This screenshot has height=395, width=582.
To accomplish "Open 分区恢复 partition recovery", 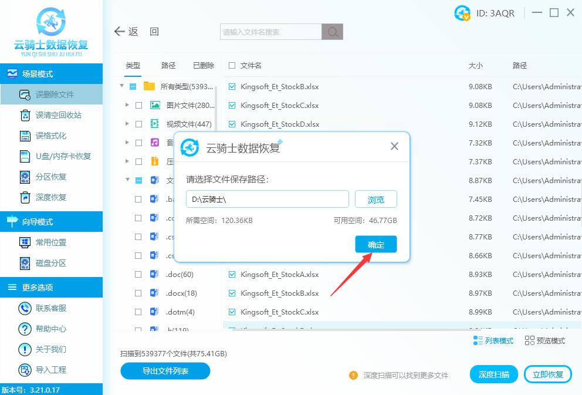I will pos(51,177).
